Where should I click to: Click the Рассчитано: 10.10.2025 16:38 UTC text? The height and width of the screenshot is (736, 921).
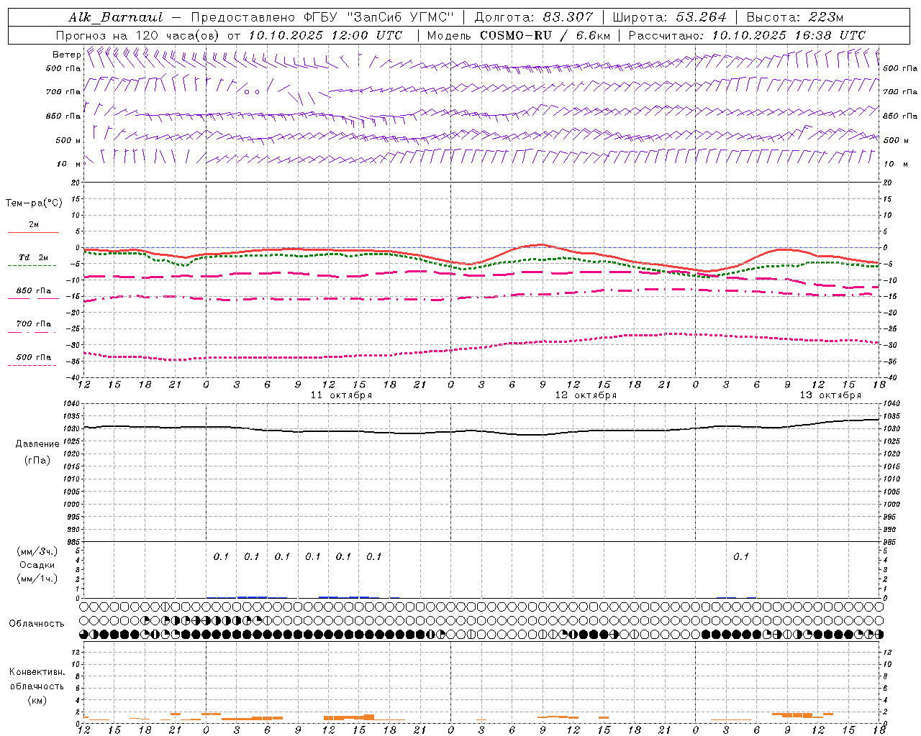click(x=747, y=35)
